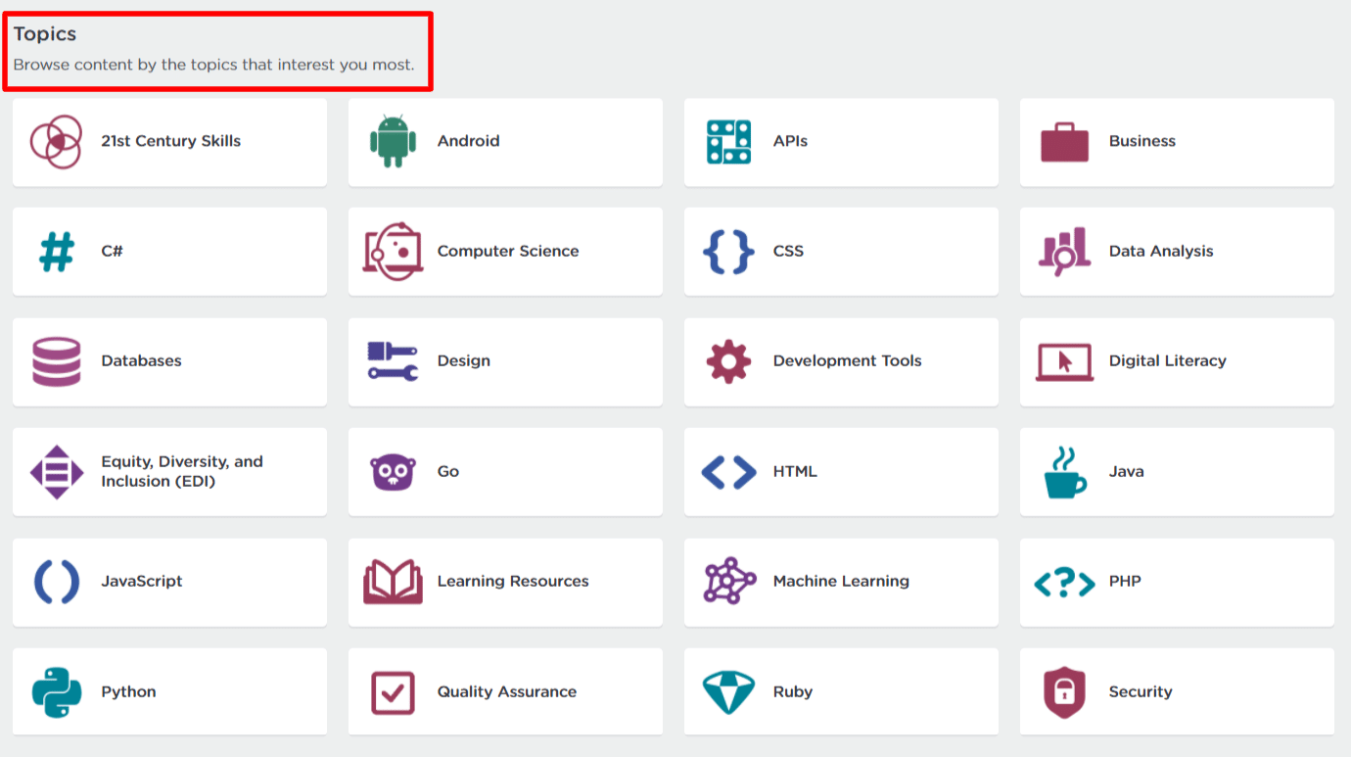Click the JavaScript parentheses icon
This screenshot has width=1351, height=757.
(57, 582)
